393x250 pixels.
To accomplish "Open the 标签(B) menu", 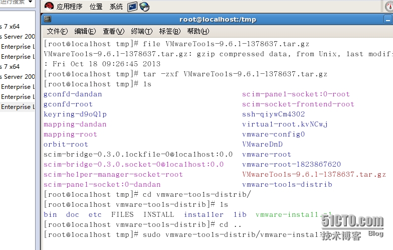I will point(169,31).
